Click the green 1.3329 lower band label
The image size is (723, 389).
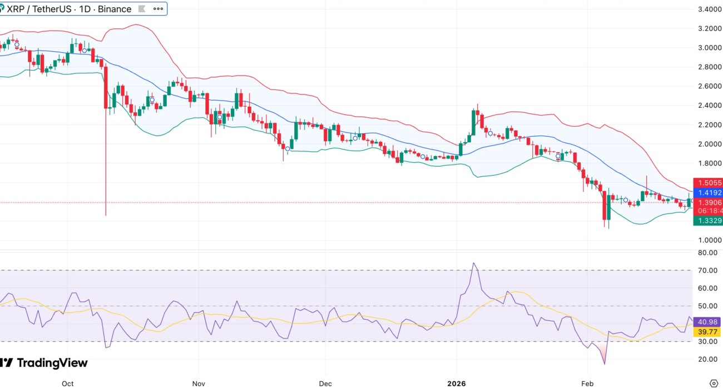[707, 221]
